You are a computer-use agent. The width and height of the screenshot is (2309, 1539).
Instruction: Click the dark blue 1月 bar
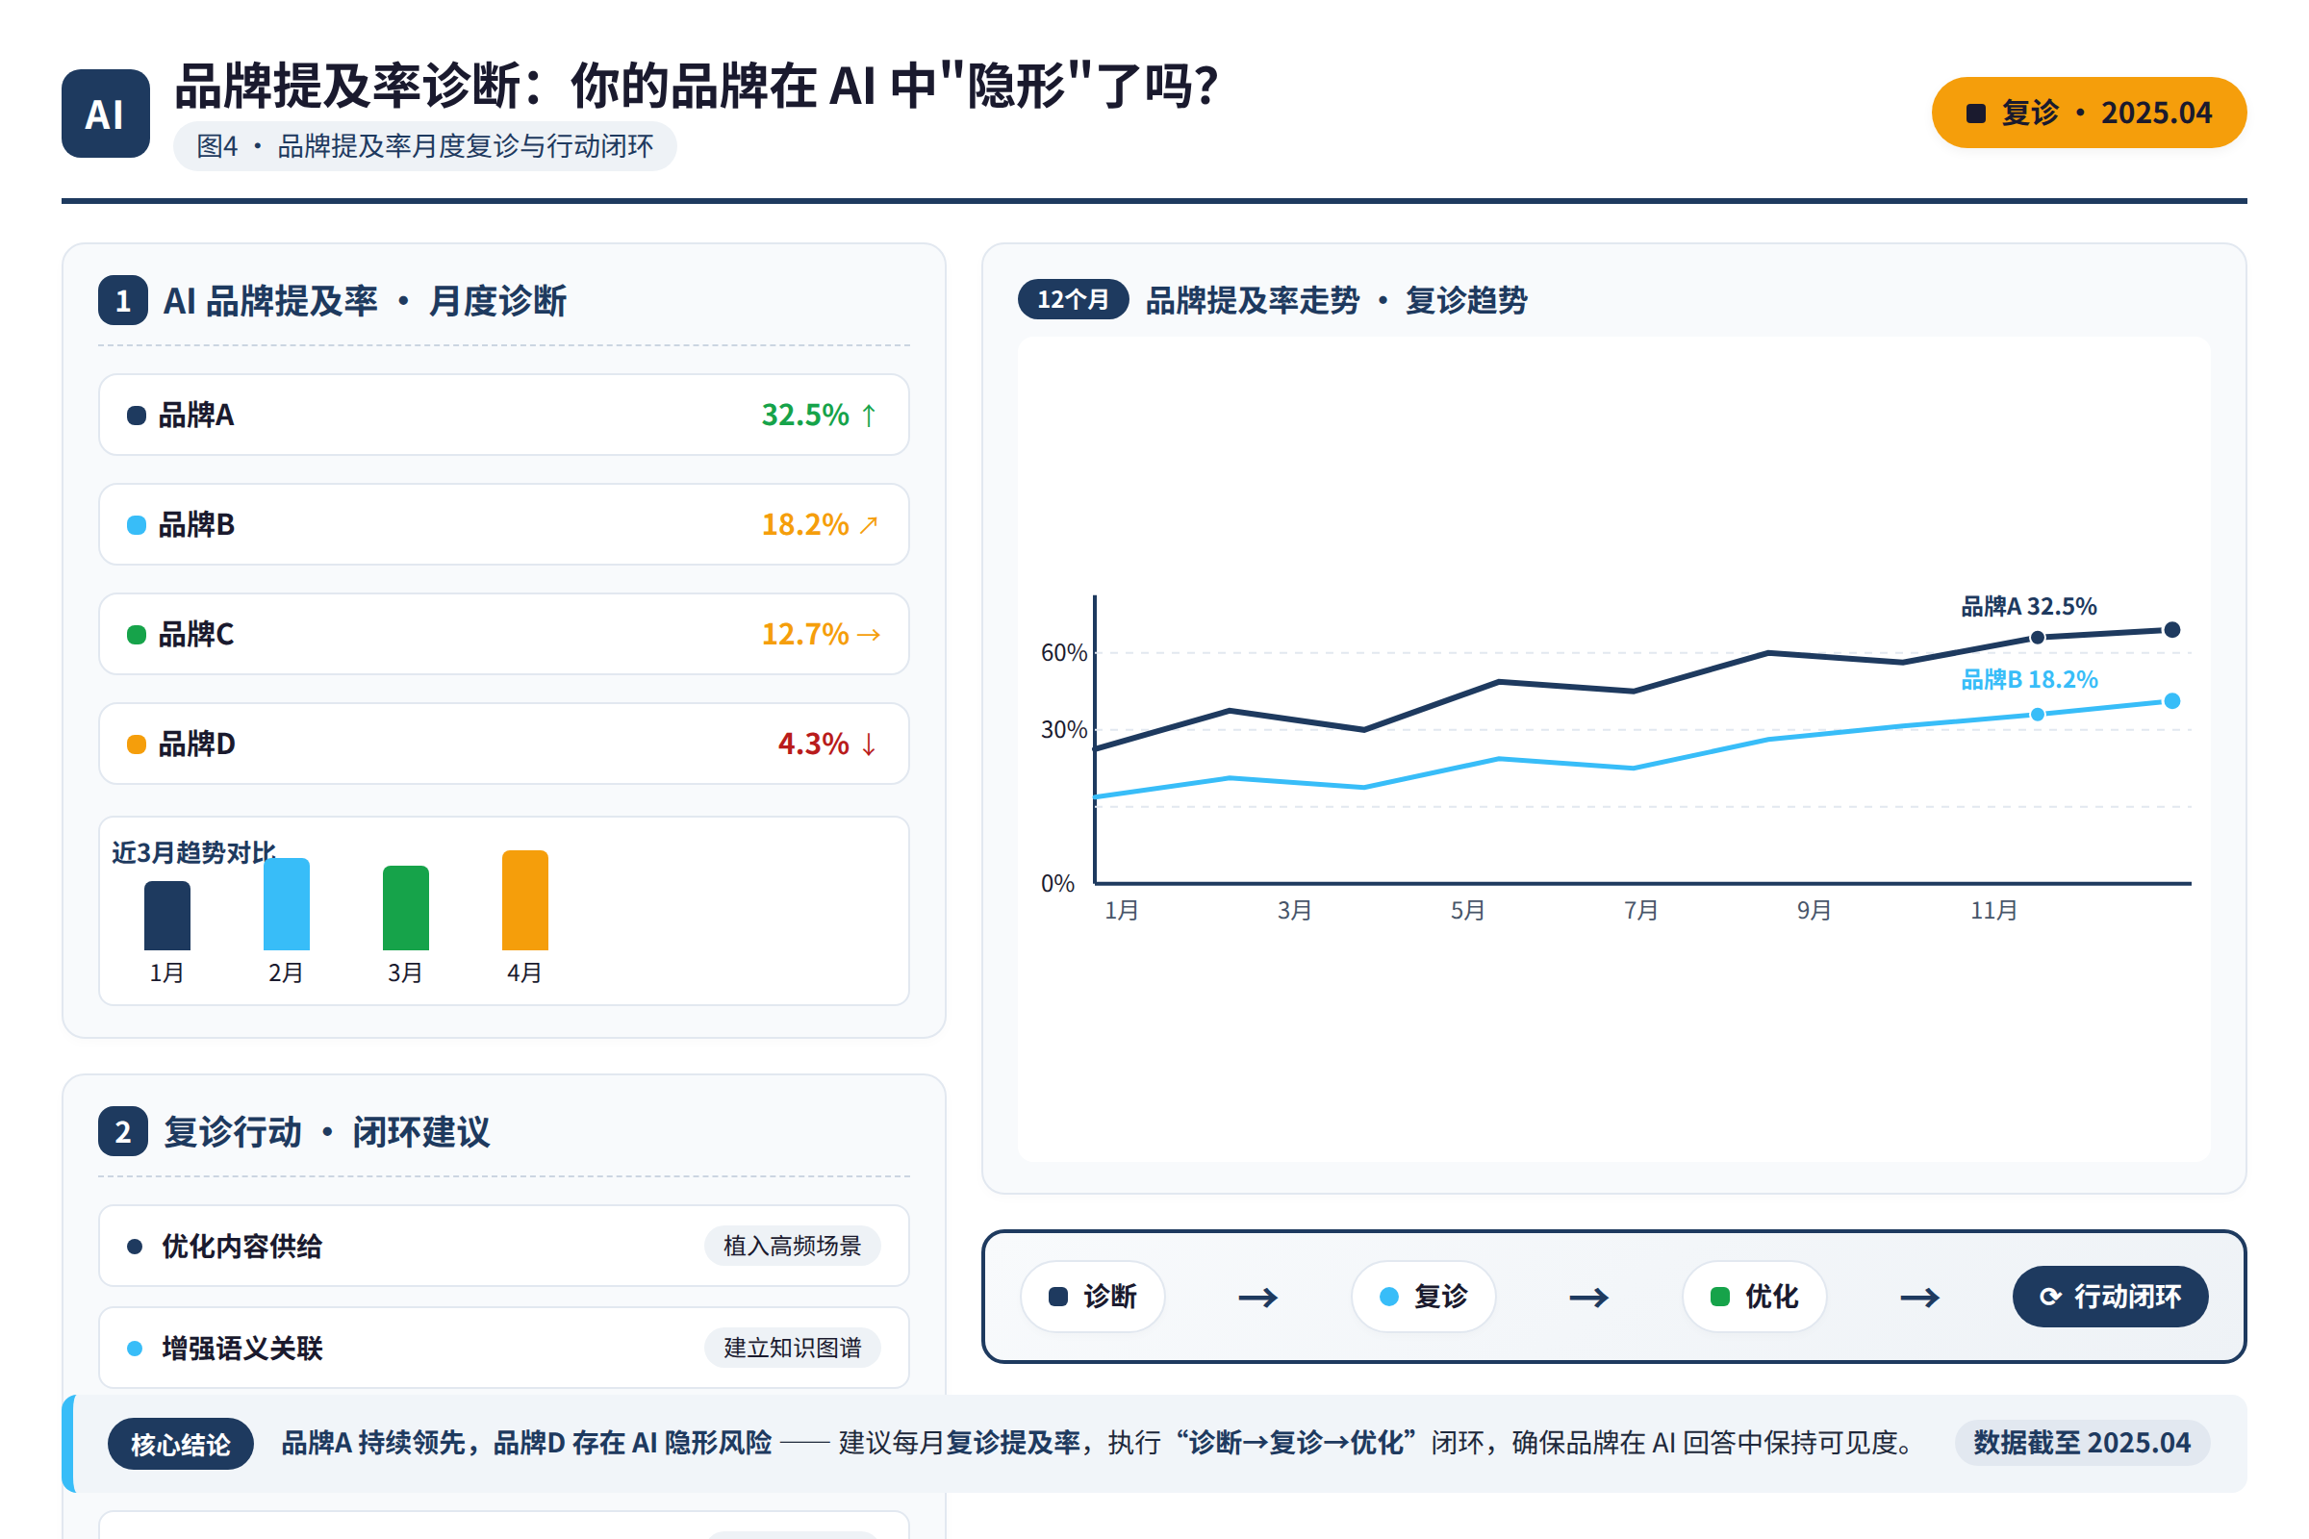pos(166,916)
